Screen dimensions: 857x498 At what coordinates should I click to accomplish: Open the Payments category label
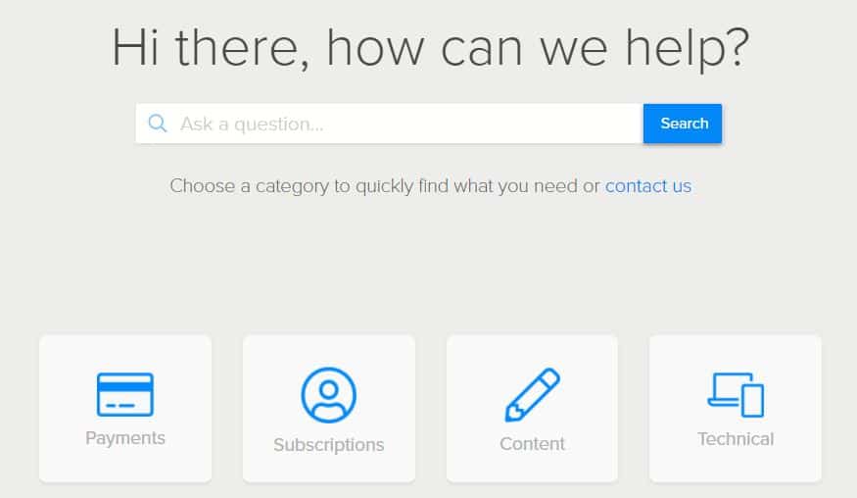click(x=125, y=438)
